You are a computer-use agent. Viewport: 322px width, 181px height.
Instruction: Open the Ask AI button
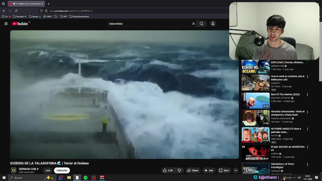coord(209,170)
